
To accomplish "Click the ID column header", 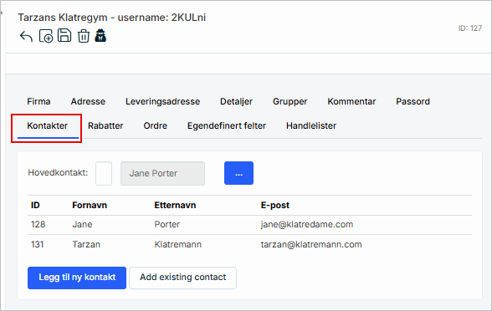I will coord(35,206).
